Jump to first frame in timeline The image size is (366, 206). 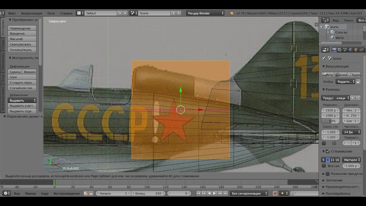point(198,193)
